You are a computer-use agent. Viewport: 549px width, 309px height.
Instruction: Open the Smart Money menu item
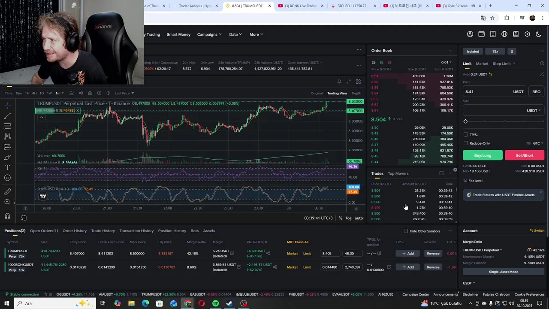tap(178, 34)
